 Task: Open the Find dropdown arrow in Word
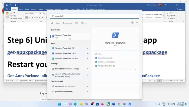(174, 13)
